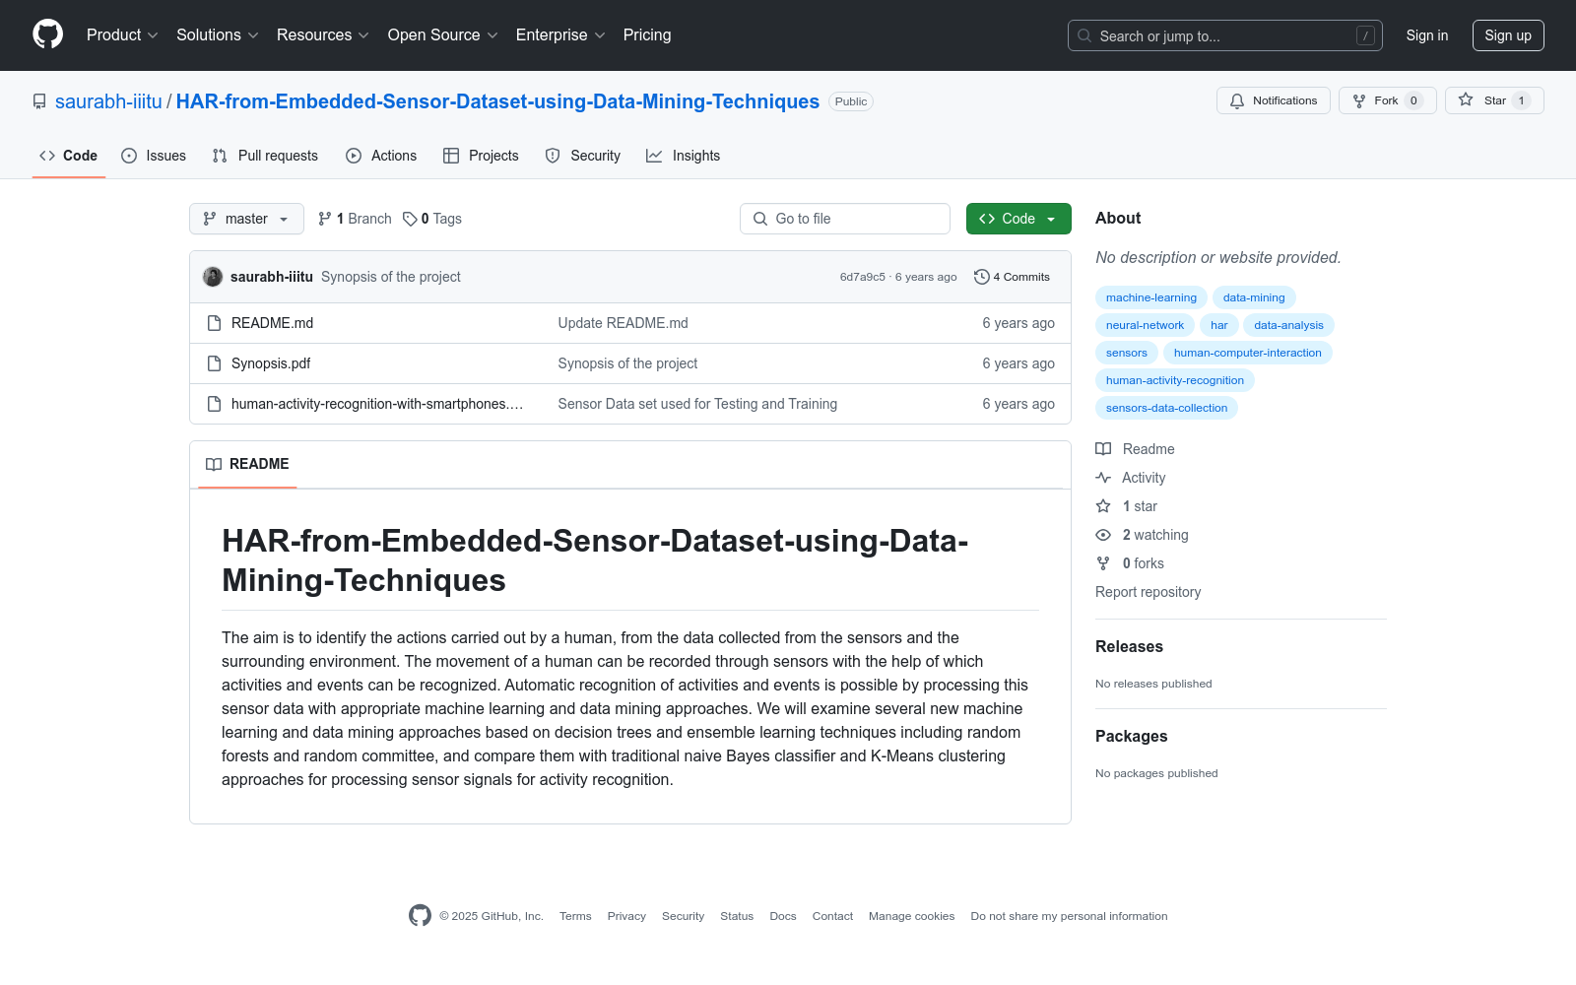Click the fork icon beside 0 forks

(1103, 563)
